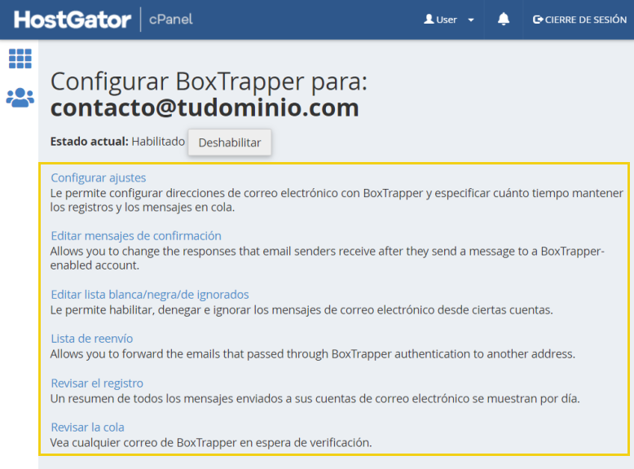Click the 'Estado actual:' label

click(x=90, y=142)
